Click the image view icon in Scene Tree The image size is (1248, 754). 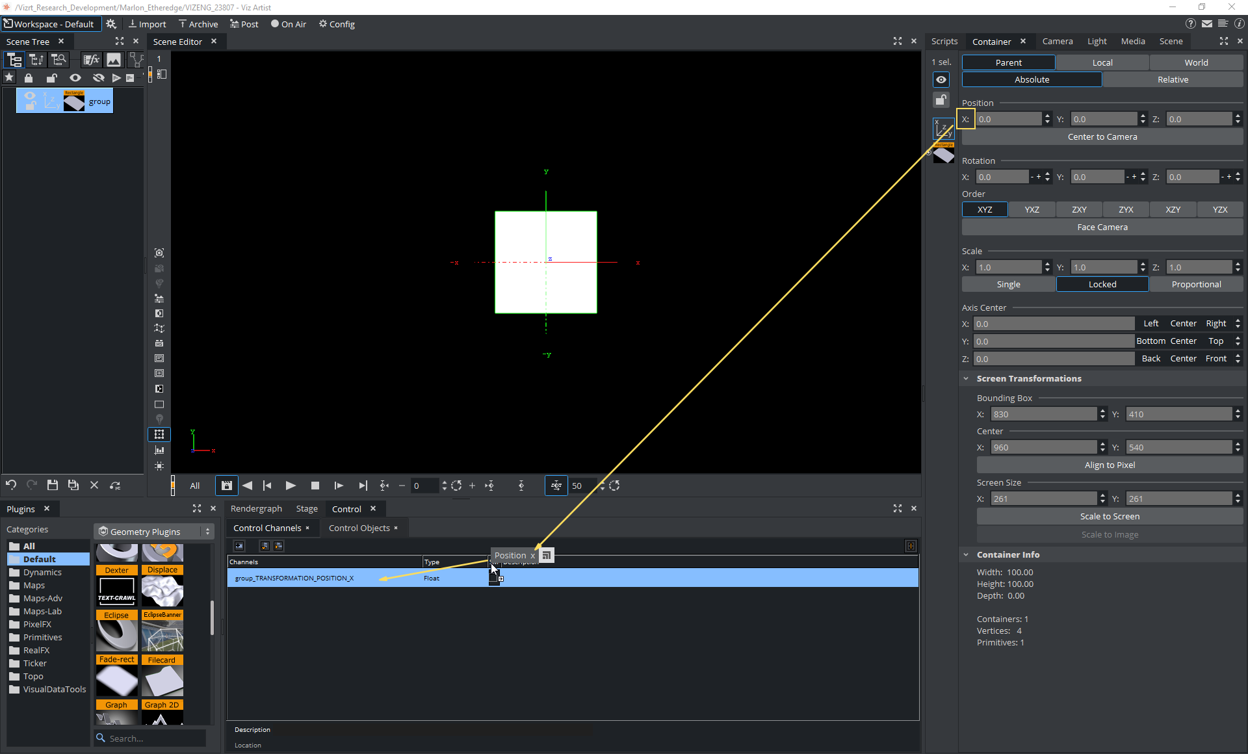click(x=114, y=60)
